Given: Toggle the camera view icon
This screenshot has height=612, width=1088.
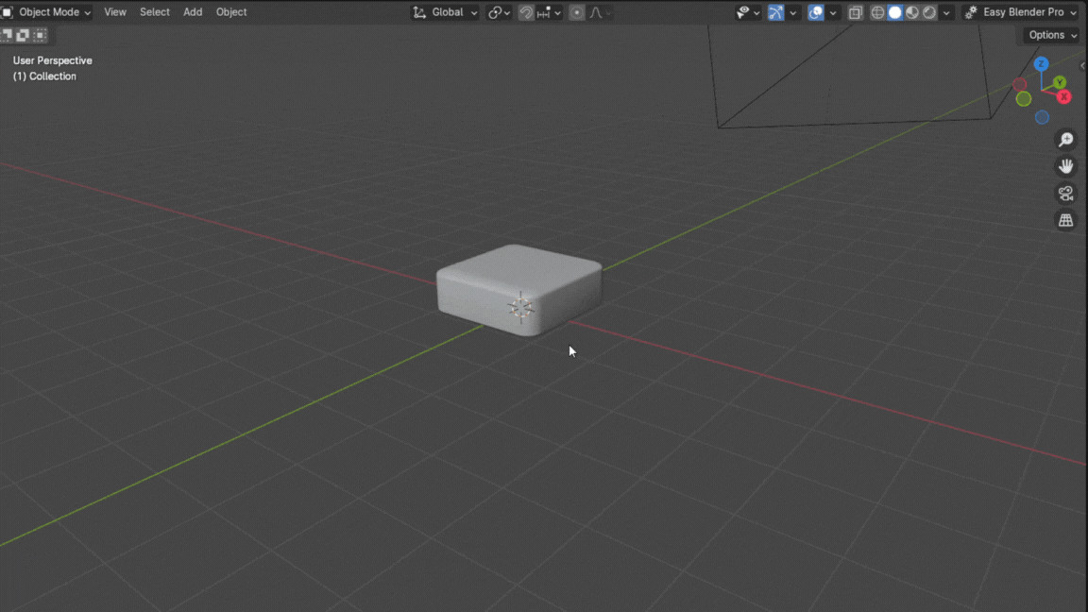Looking at the screenshot, I should pyautogui.click(x=1065, y=194).
